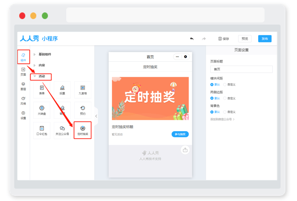Select 默认 for 模块间距
Image resolution: width=297 pixels, height=201 pixels.
coord(215,85)
